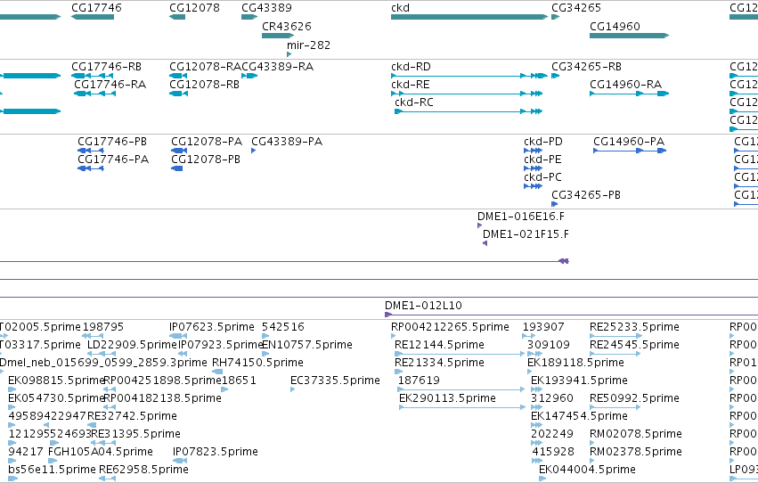Click the ckd-PD protein feature
The width and height of the screenshot is (758, 483).
[x=533, y=151]
